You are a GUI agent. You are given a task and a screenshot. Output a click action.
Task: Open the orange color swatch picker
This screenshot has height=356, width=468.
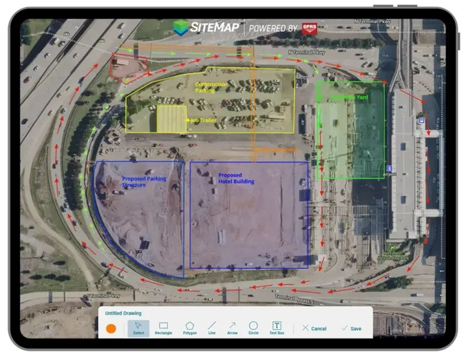112,327
